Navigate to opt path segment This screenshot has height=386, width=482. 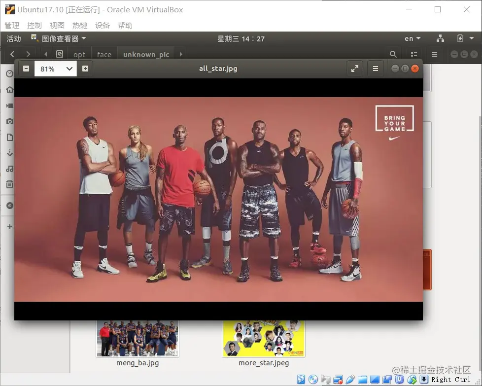pyautogui.click(x=79, y=54)
